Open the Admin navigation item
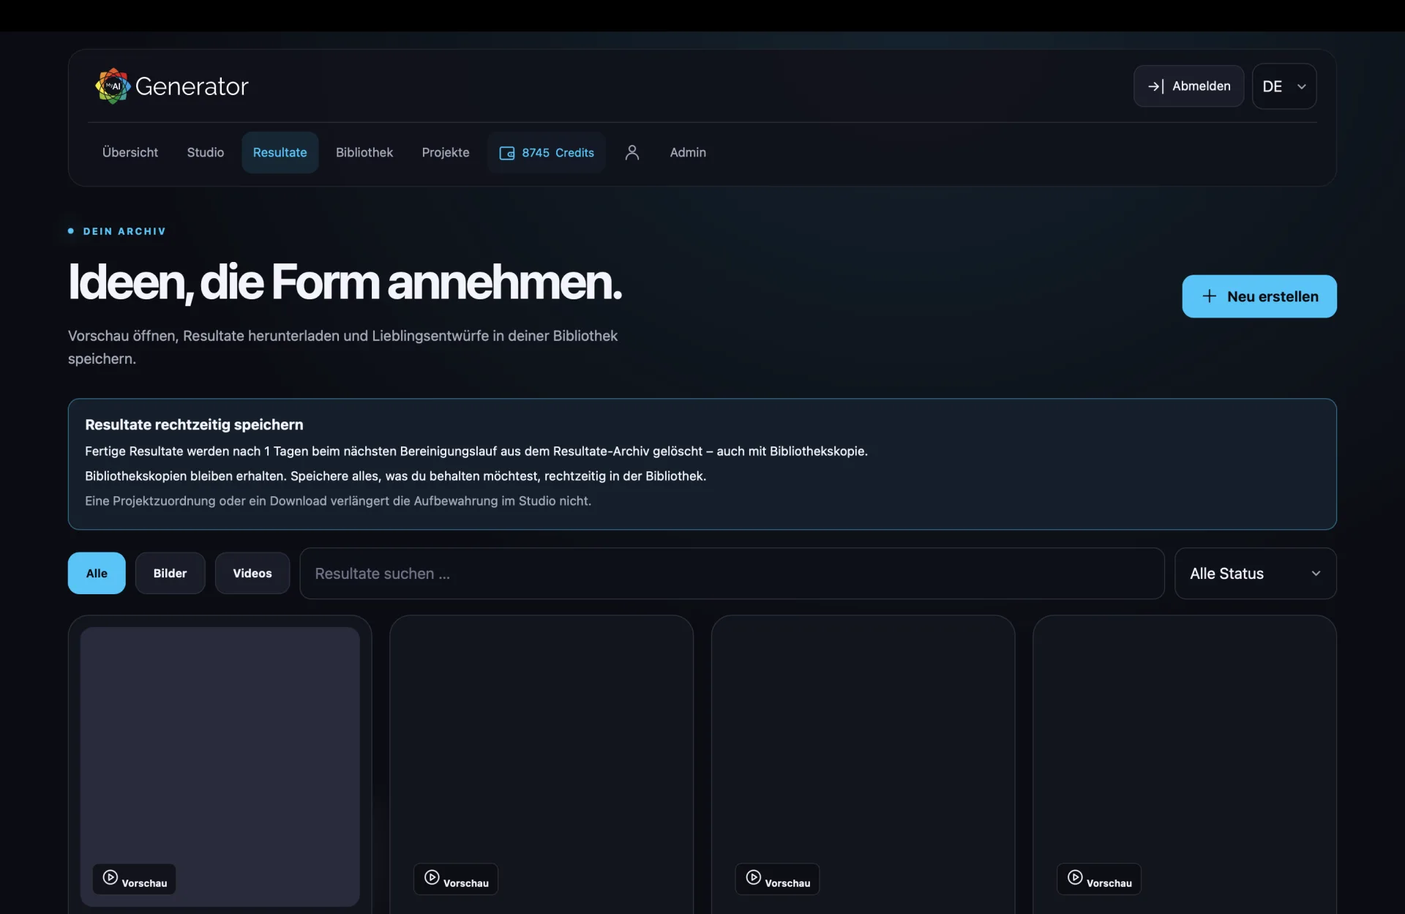Image resolution: width=1405 pixels, height=914 pixels. click(x=688, y=152)
